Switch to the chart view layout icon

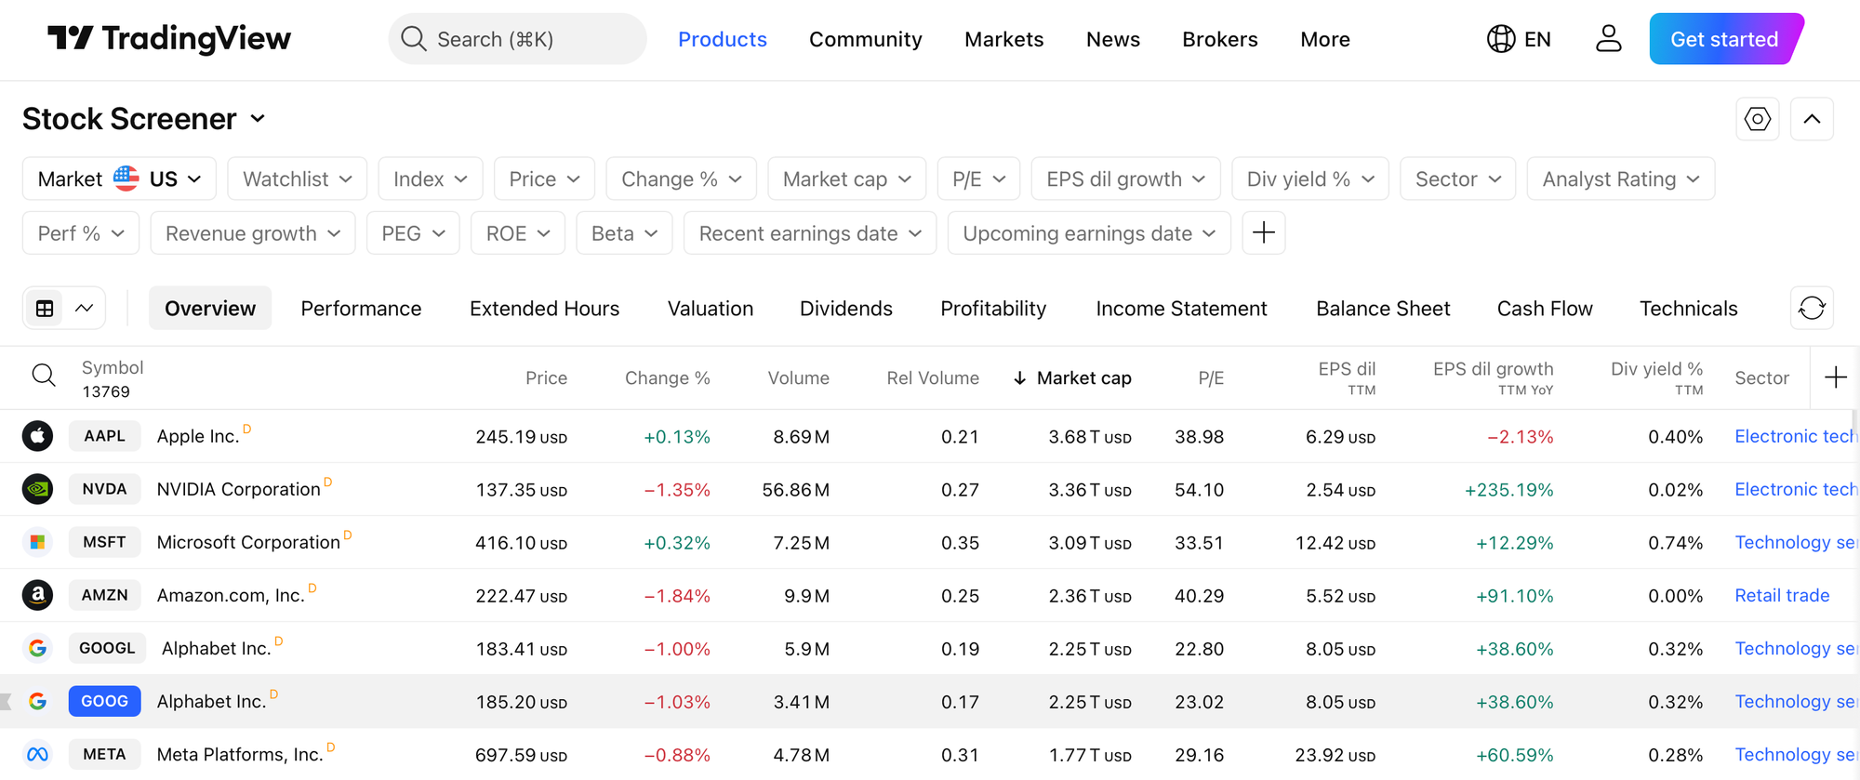pyautogui.click(x=84, y=308)
